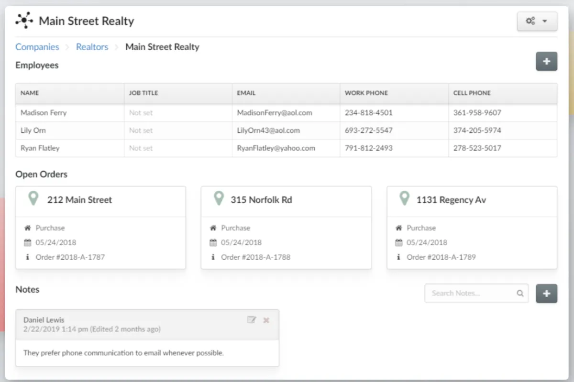574x382 pixels.
Task: Sort by Job Title column header
Action: click(143, 93)
